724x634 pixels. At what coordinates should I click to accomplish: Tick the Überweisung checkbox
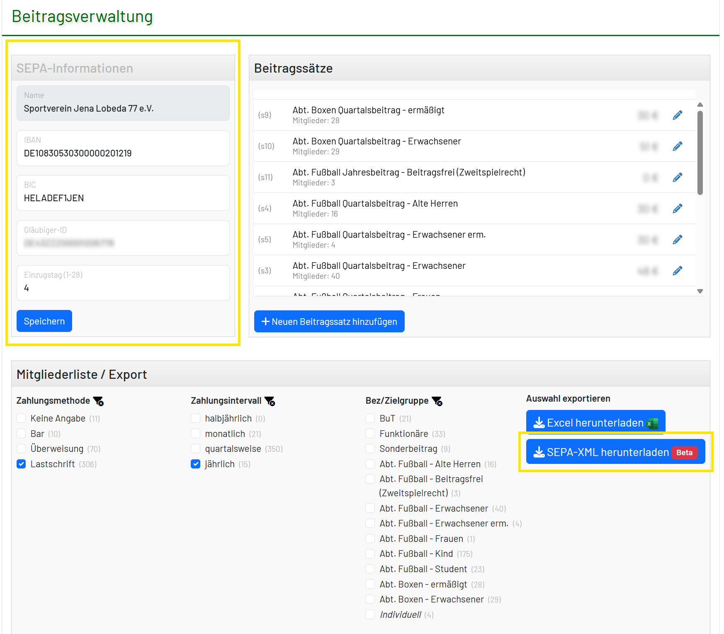[22, 449]
